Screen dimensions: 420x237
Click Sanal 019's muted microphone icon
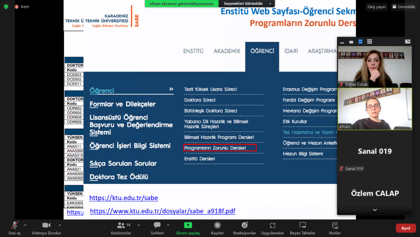click(342, 169)
